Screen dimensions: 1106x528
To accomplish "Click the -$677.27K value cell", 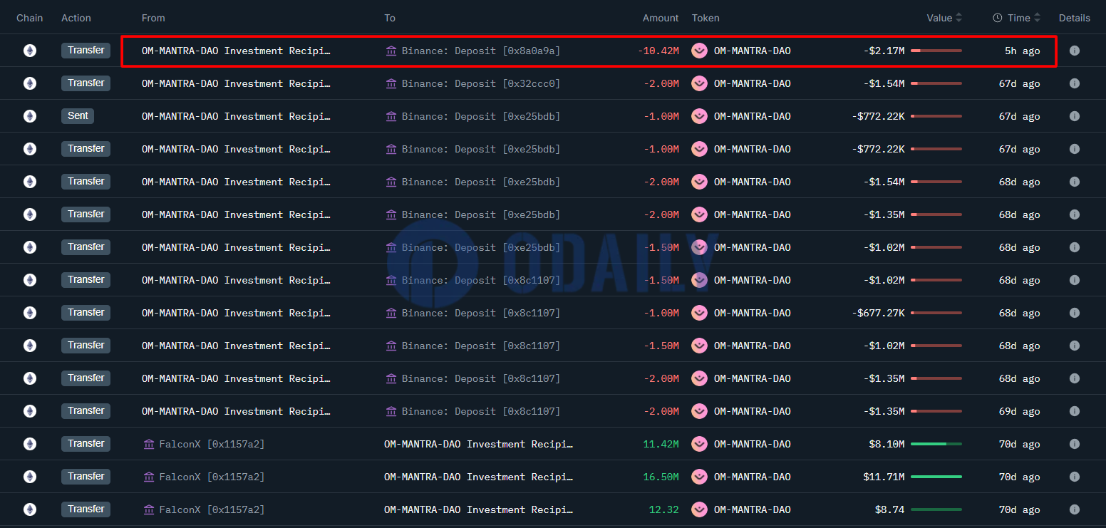I will point(878,313).
